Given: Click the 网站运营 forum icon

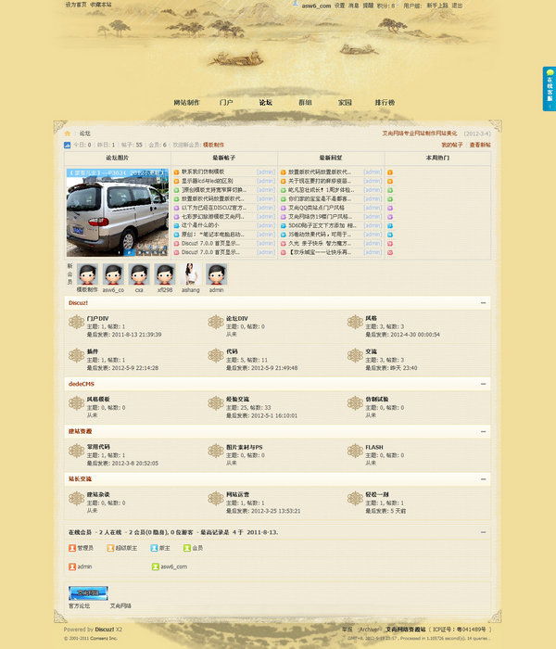Looking at the screenshot, I should (x=218, y=500).
